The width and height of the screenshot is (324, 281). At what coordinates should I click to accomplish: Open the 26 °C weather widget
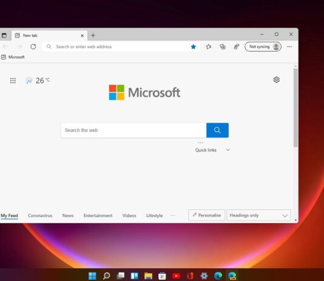coord(38,80)
